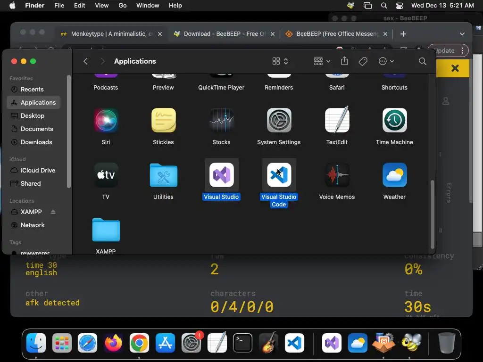Open a new Chrome tab
The width and height of the screenshot is (483, 362).
click(x=403, y=34)
